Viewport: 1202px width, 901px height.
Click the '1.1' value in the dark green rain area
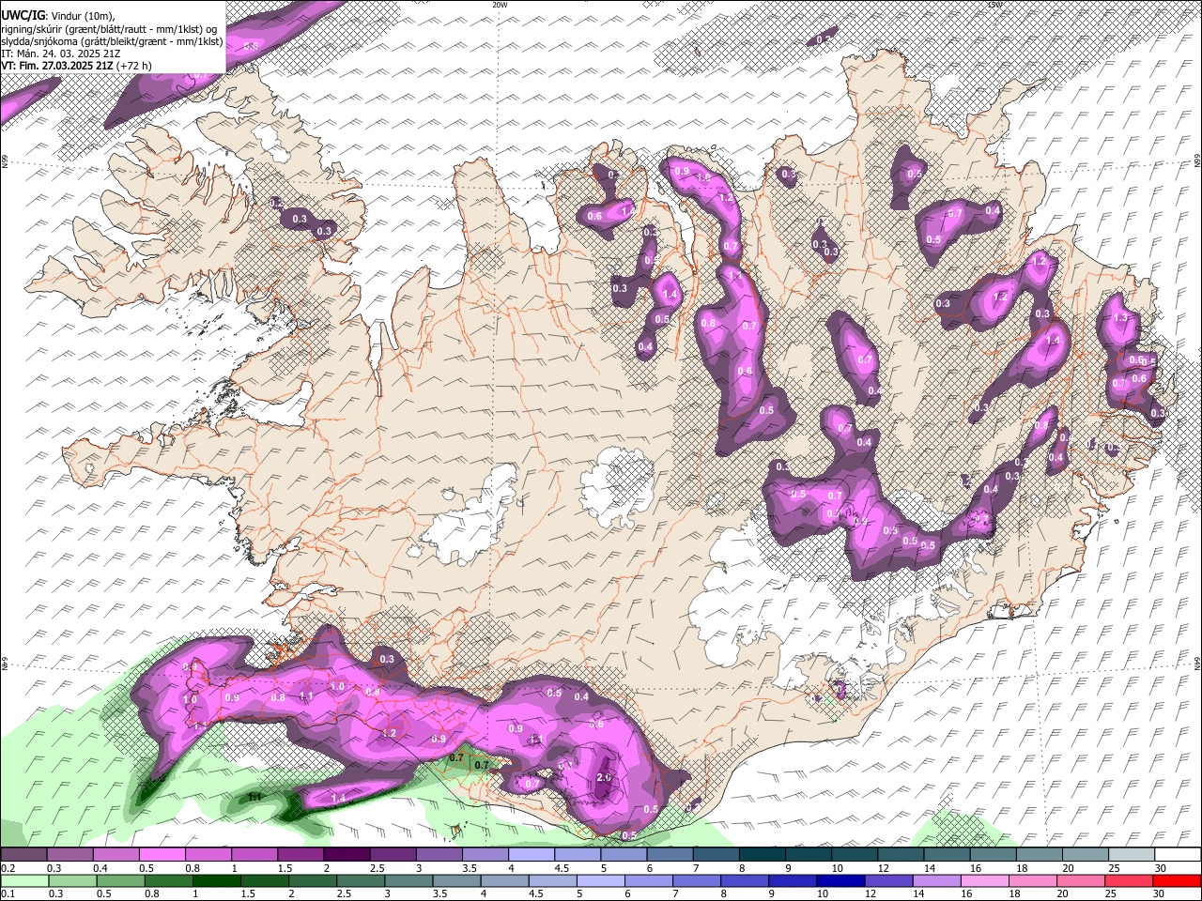[254, 797]
